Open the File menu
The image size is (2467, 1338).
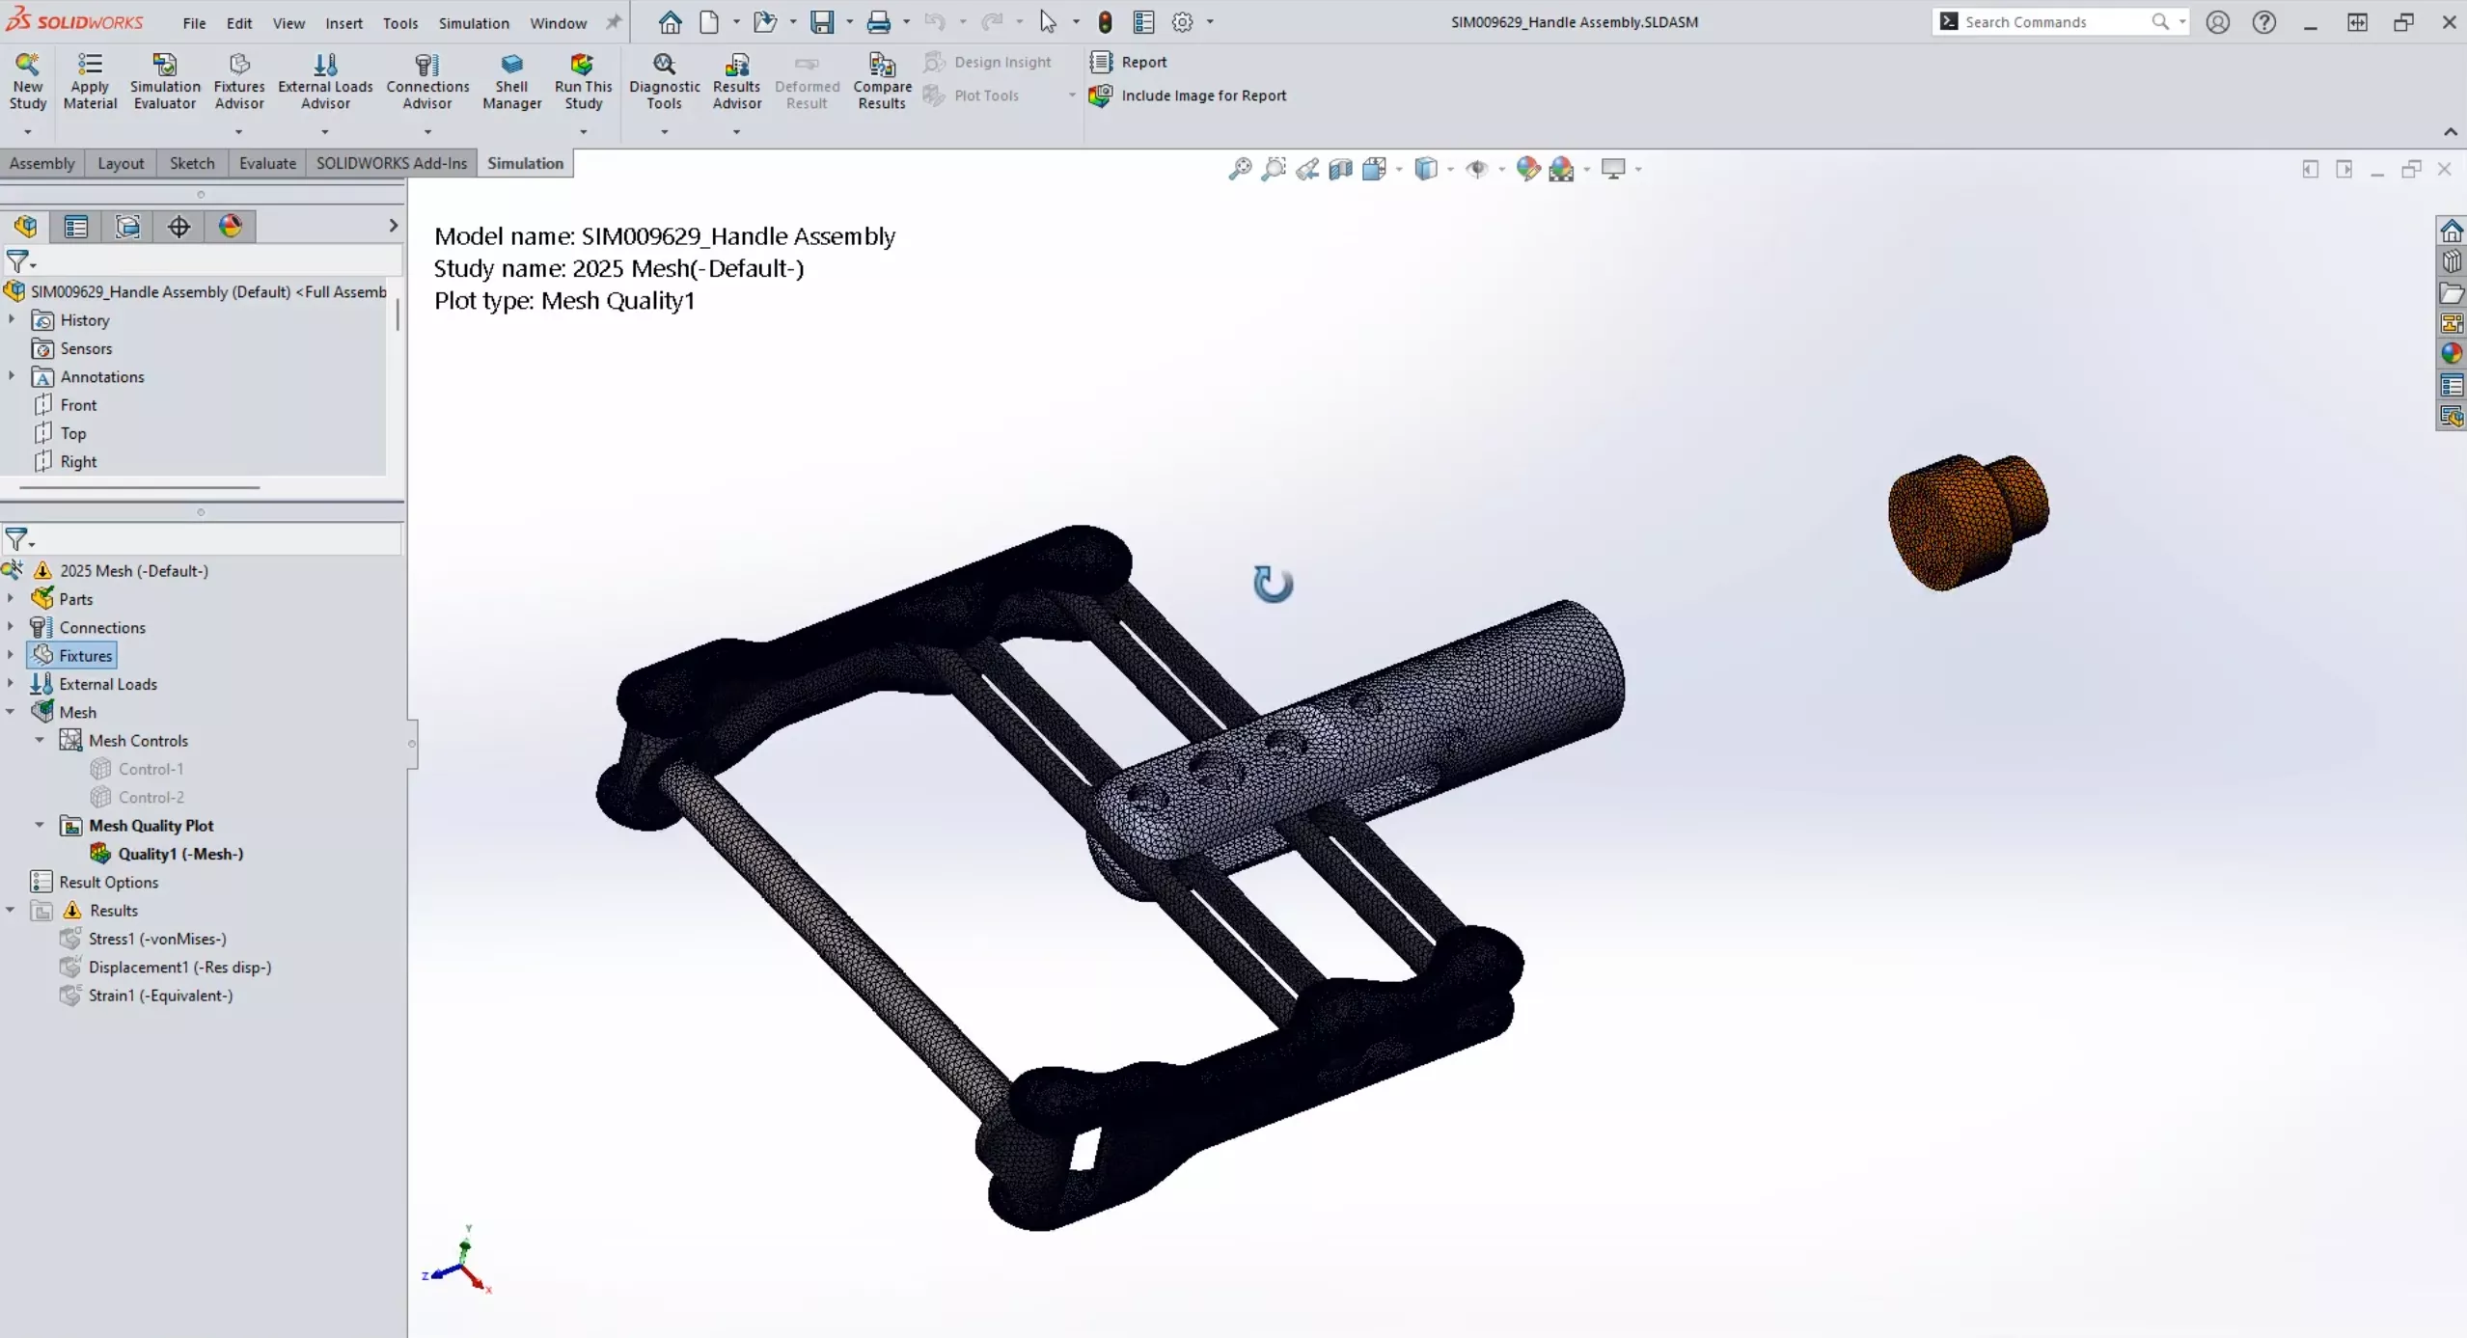coord(194,23)
